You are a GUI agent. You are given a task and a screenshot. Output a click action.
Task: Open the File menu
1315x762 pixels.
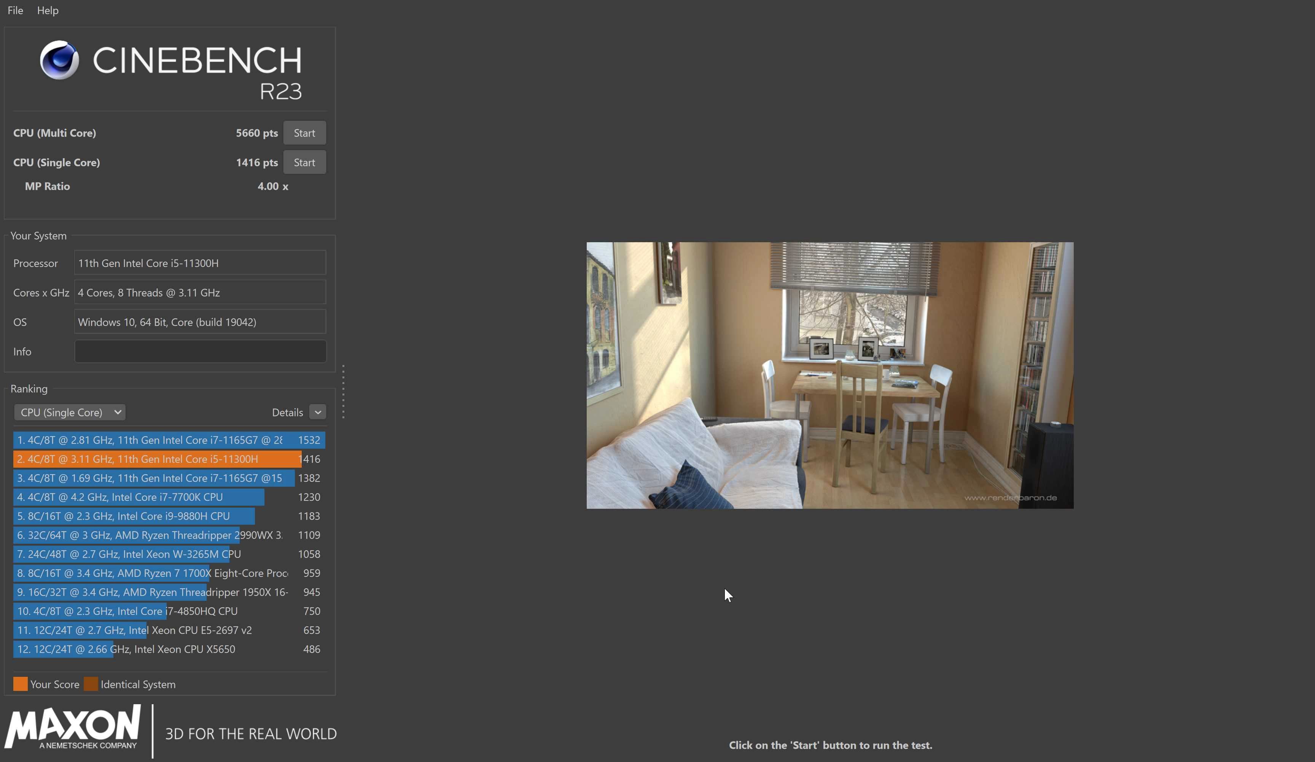(15, 10)
